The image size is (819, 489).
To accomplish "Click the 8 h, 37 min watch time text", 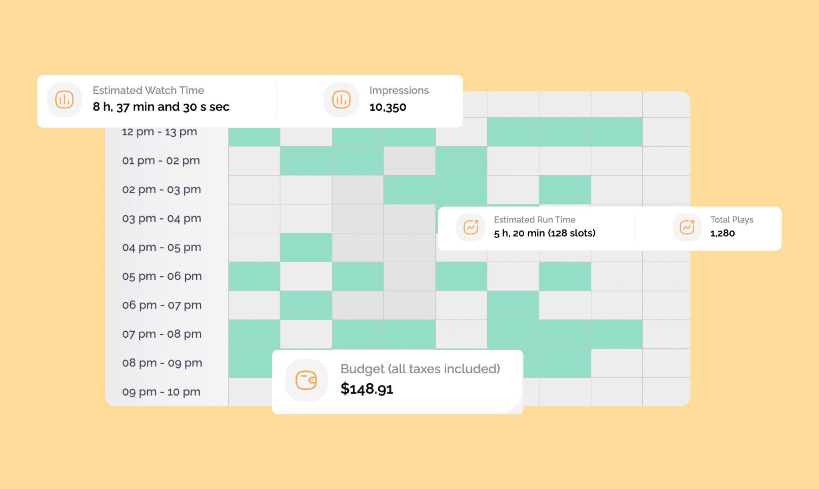I will coord(161,107).
